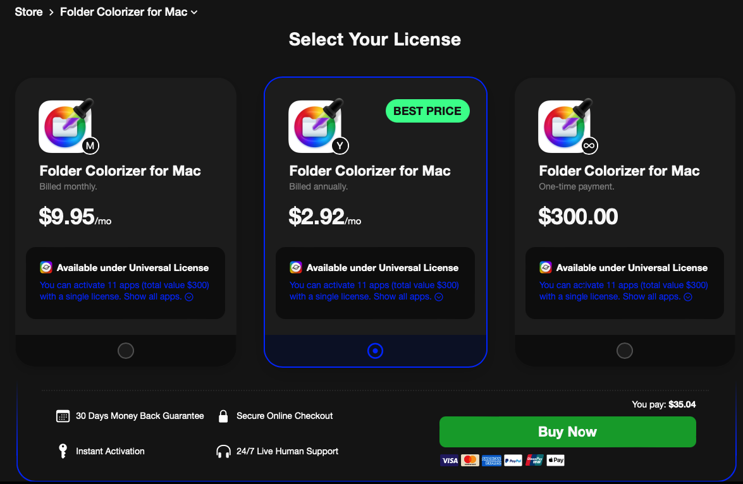This screenshot has width=743, height=484.
Task: Expand Show all apps chevron in one-time card
Action: [688, 297]
